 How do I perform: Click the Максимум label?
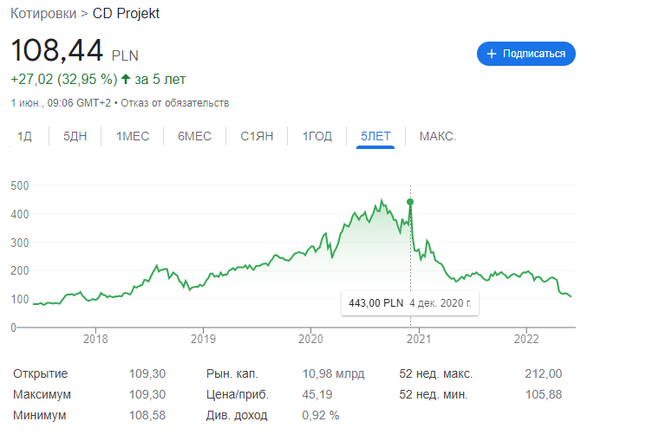(42, 394)
